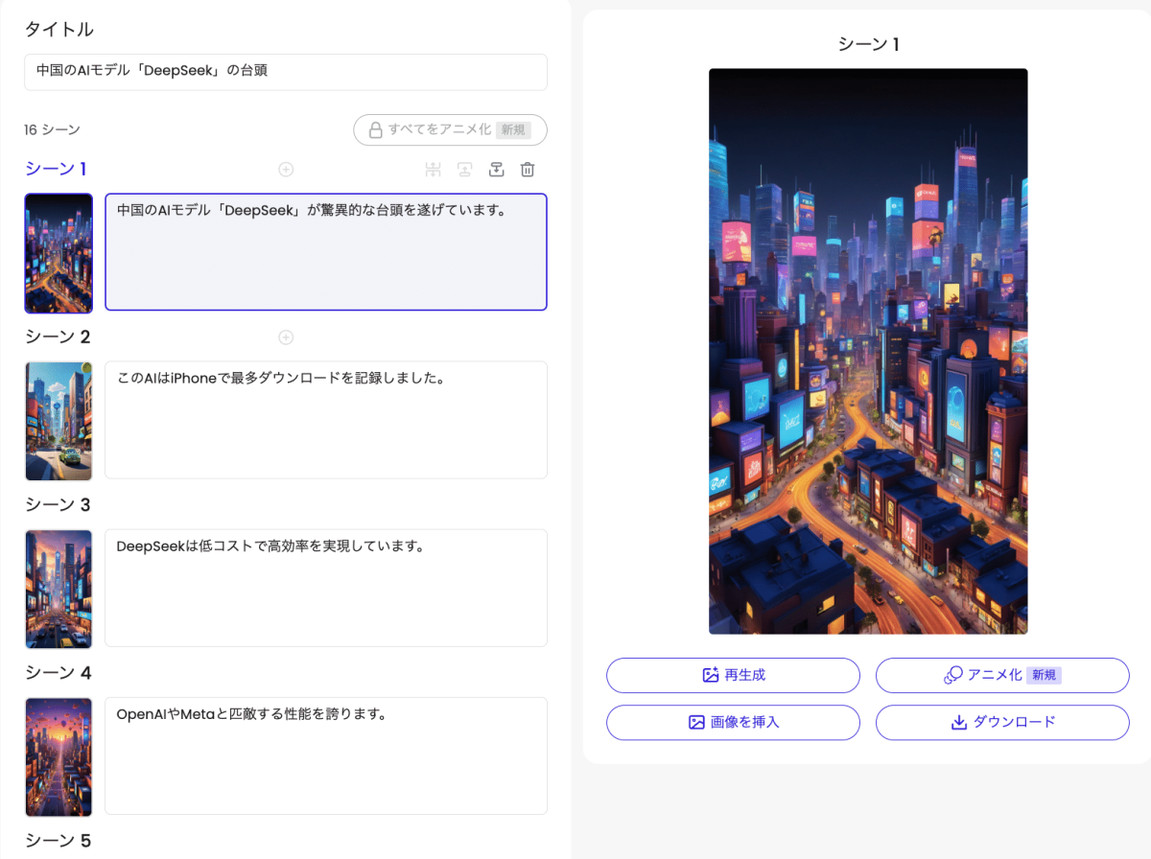Viewport: 1151px width, 859px height.
Task: Click the large シーン 1 preview image
Action: [868, 351]
